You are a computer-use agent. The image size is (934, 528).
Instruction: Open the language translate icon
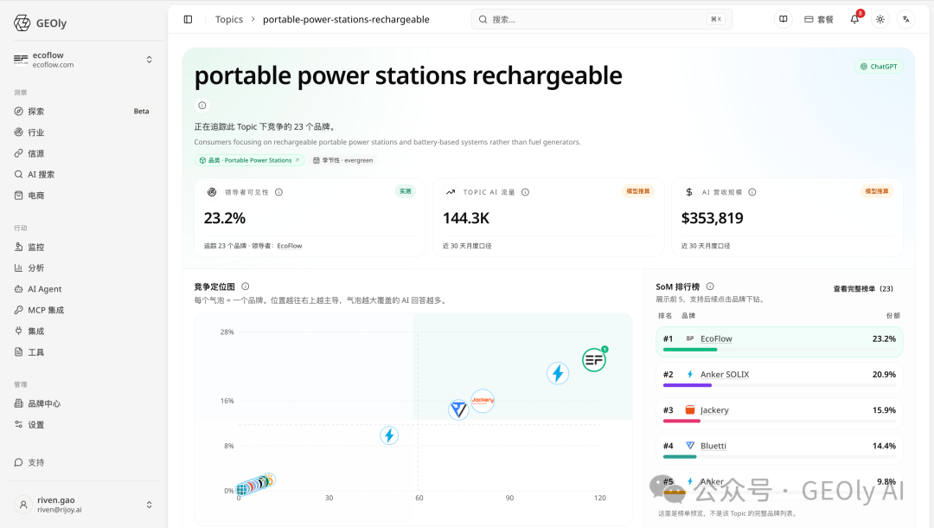(x=906, y=19)
